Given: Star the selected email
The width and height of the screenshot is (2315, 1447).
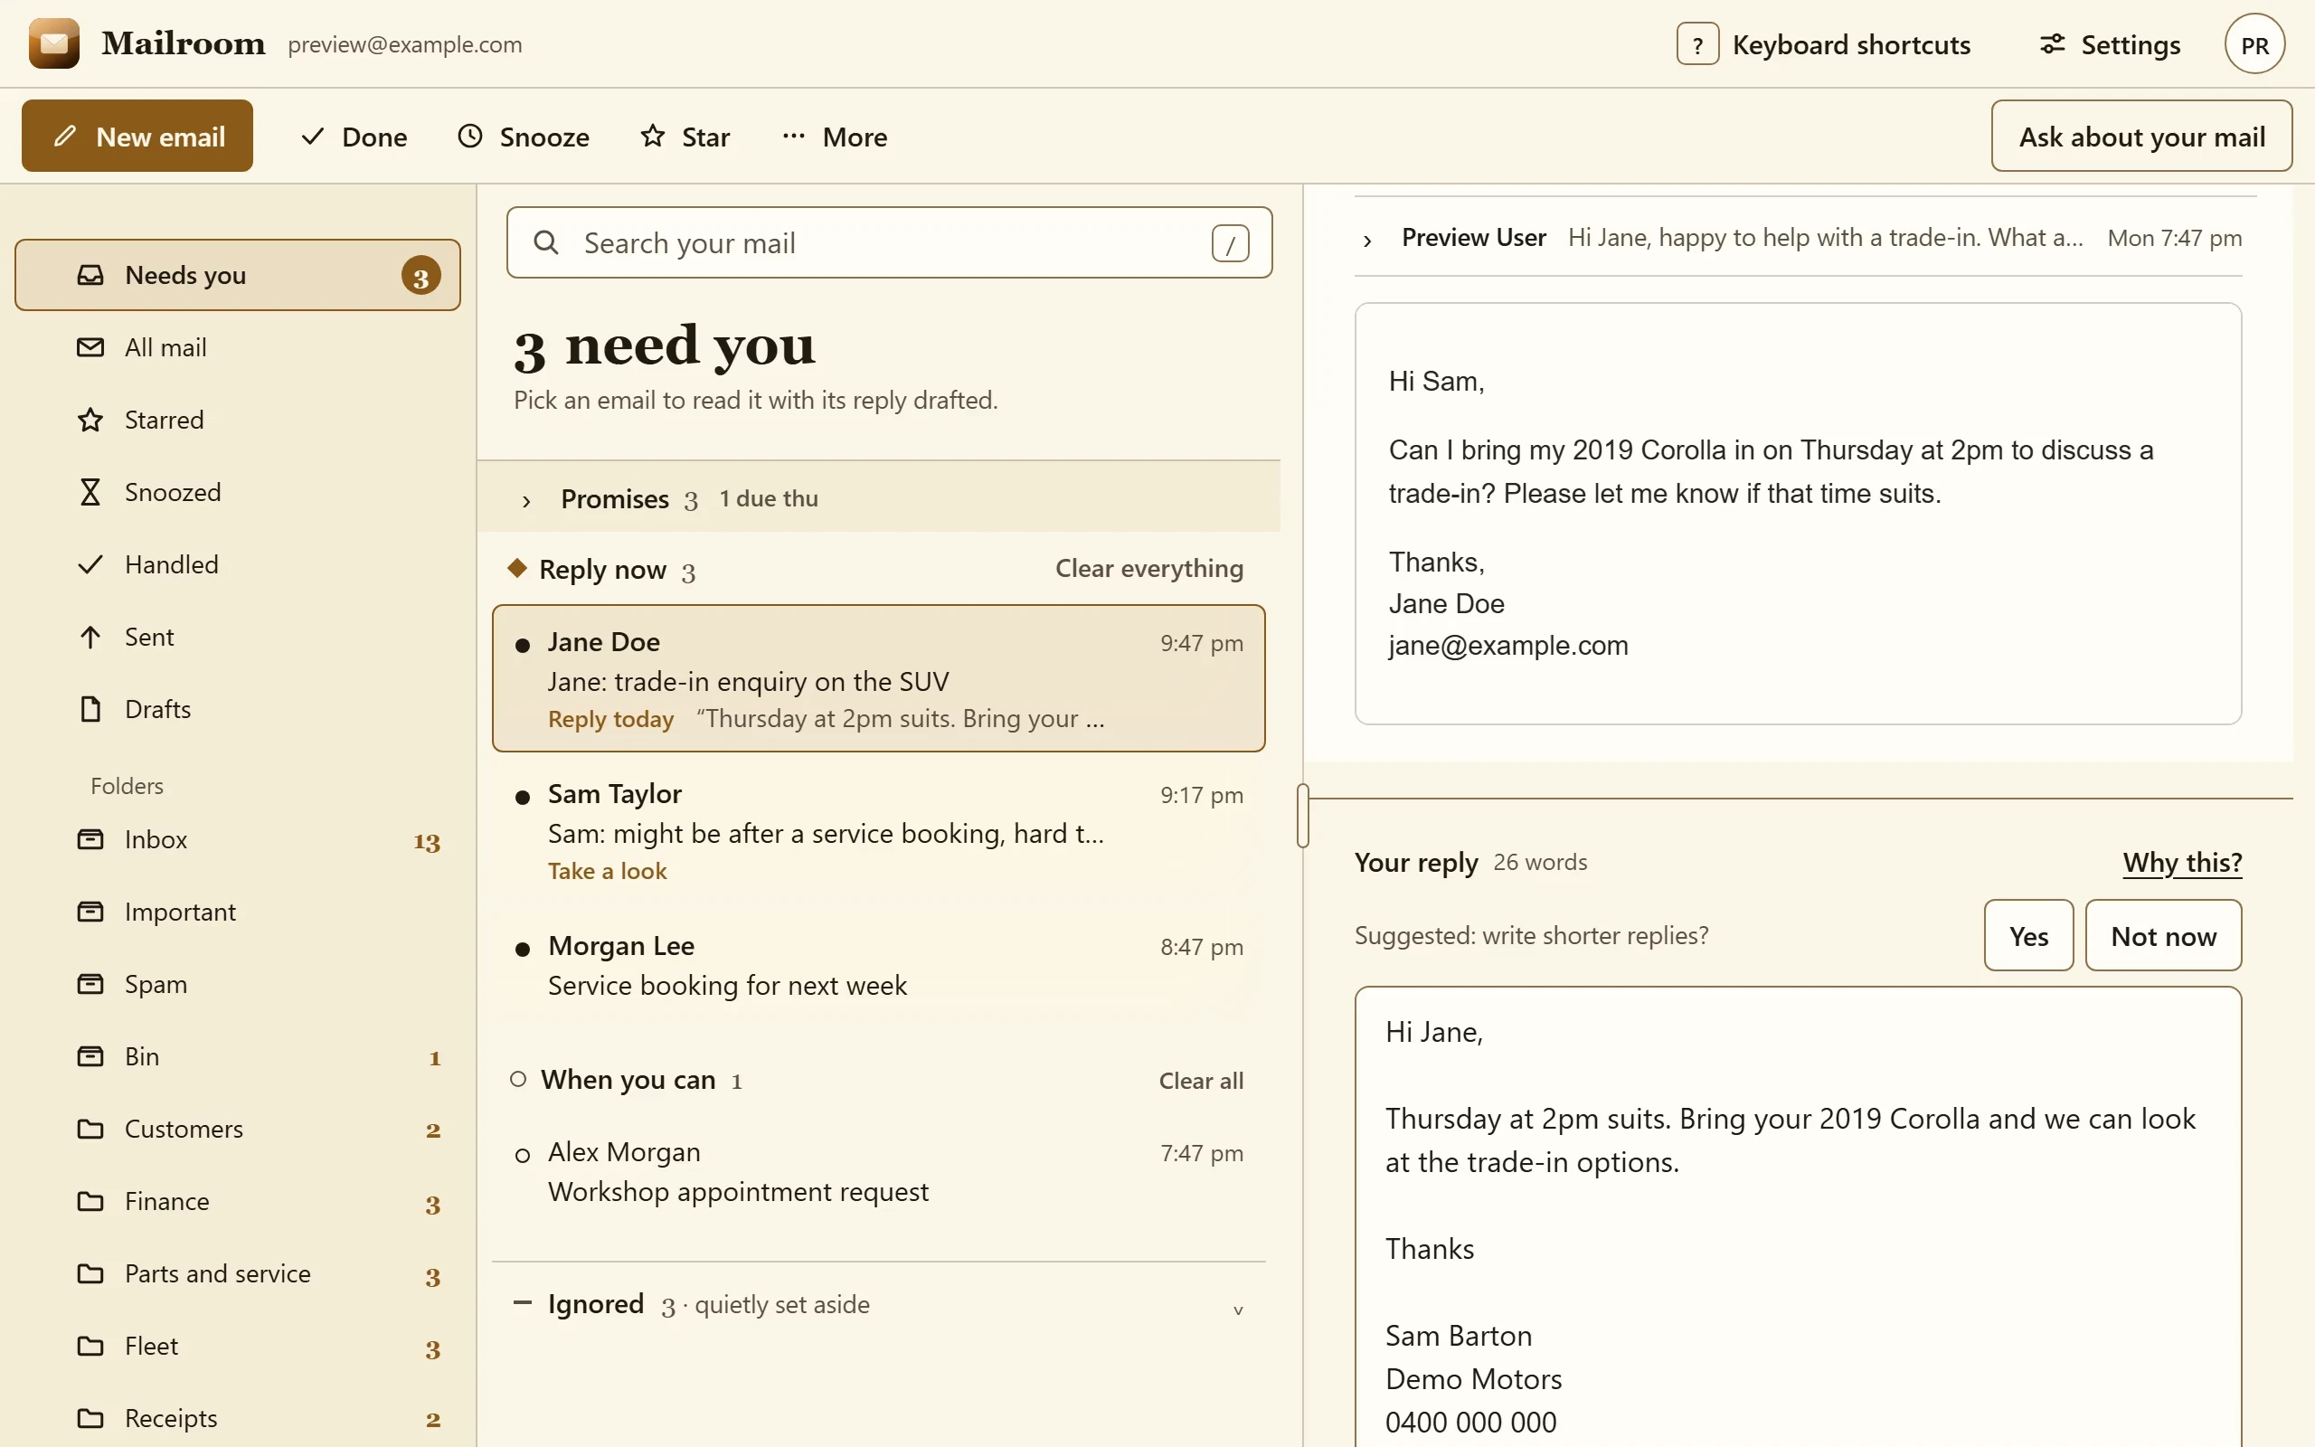Looking at the screenshot, I should point(685,137).
